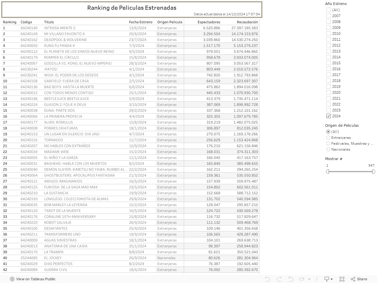Click the GUASON 2: FOLIE A DEUX title
Viewport: 377px width, 283px height.
pyautogui.click(x=65, y=105)
